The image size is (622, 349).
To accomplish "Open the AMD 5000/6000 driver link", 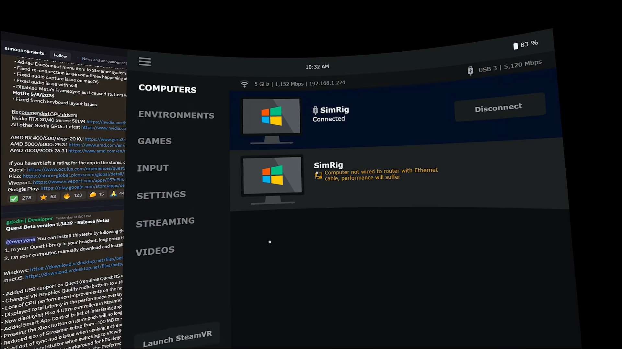I will point(97,145).
